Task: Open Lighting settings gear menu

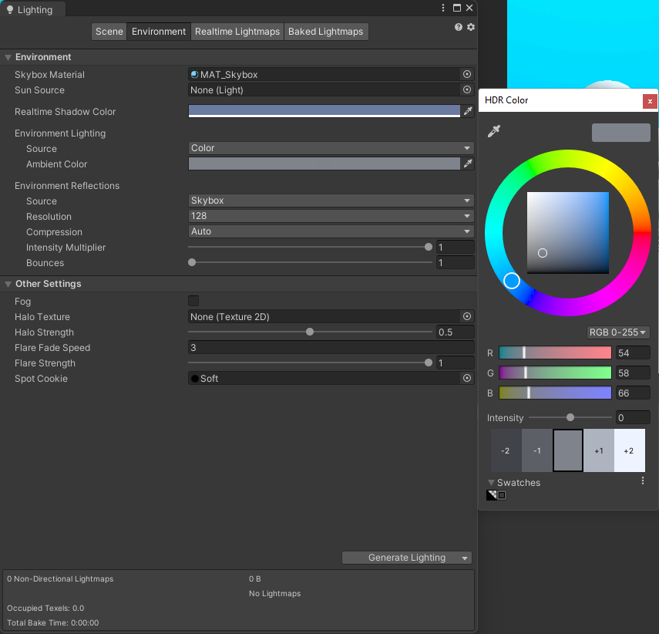Action: (x=470, y=27)
